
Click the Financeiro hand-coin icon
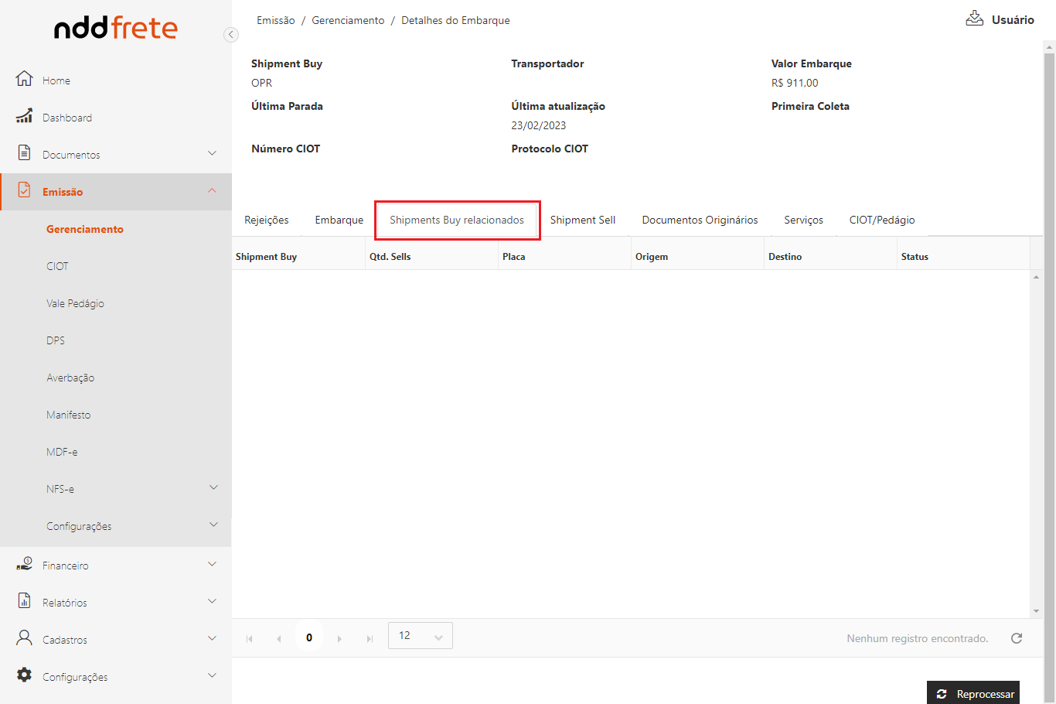tap(25, 565)
